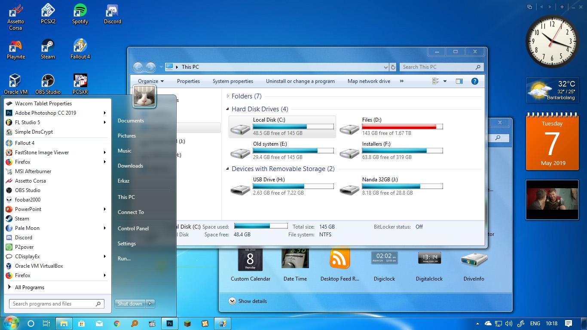
Task: Select Old system (E:) drive
Action: (x=282, y=151)
